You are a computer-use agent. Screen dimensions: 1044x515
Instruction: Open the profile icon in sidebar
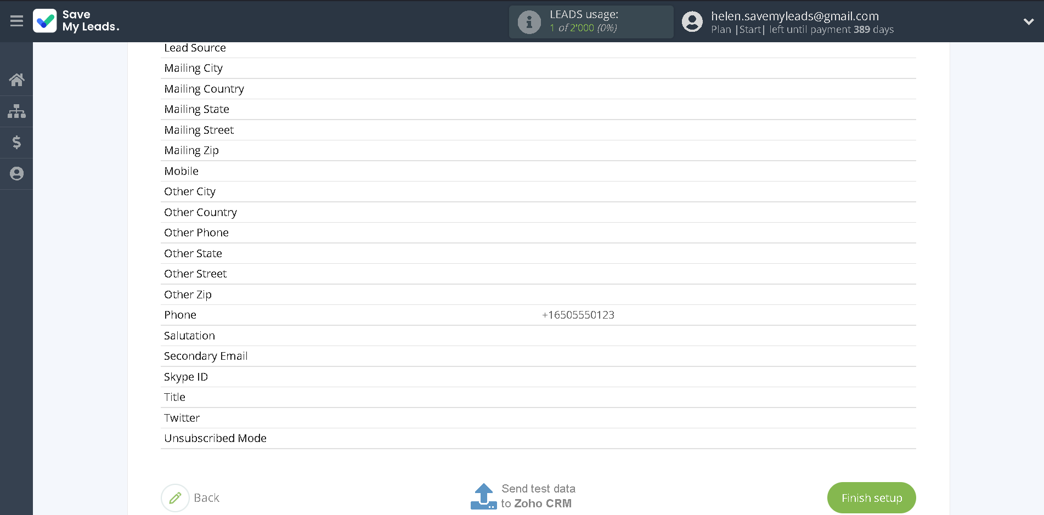(x=16, y=174)
